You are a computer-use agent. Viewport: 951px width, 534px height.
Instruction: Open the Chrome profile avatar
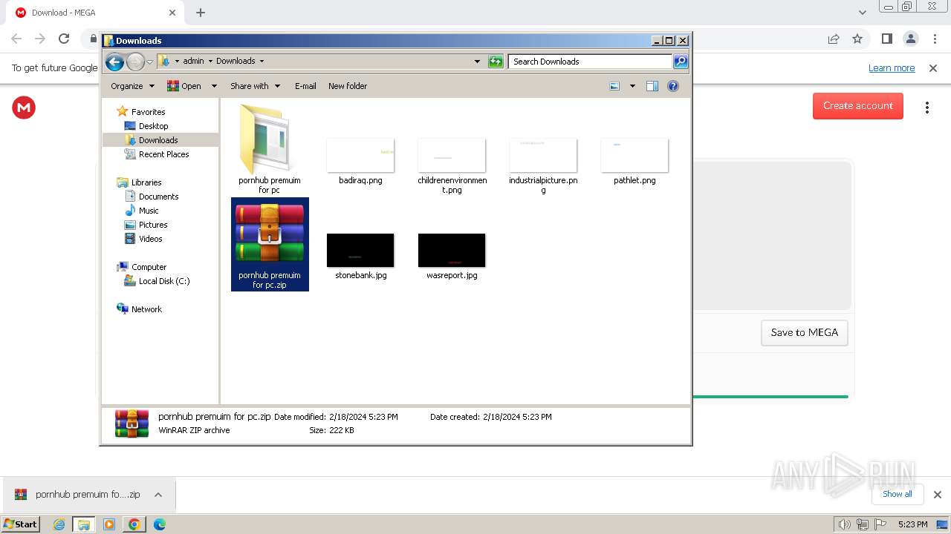pyautogui.click(x=910, y=39)
